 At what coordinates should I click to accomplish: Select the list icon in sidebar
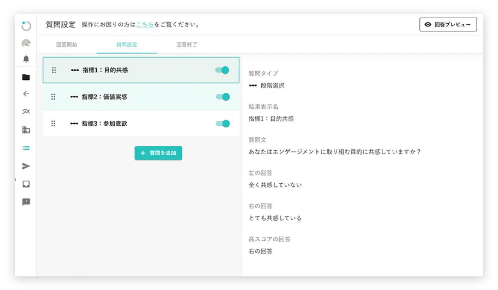26,148
